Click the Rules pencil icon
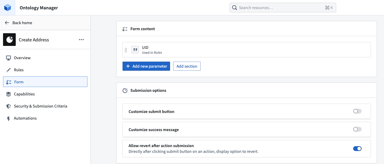Viewport: 384px width, 164px height. (x=8, y=70)
